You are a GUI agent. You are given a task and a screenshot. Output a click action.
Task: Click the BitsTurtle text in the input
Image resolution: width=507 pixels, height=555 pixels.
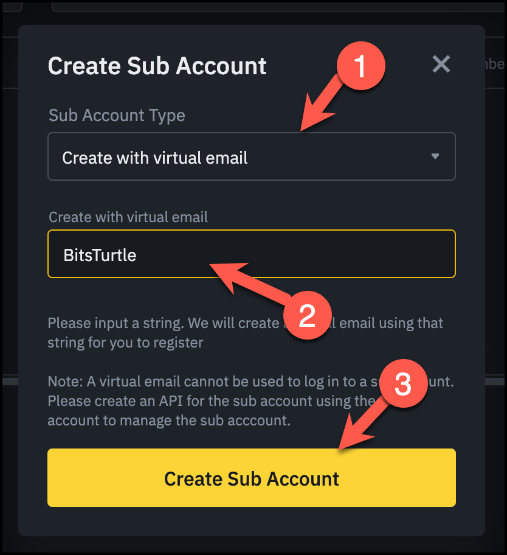100,255
